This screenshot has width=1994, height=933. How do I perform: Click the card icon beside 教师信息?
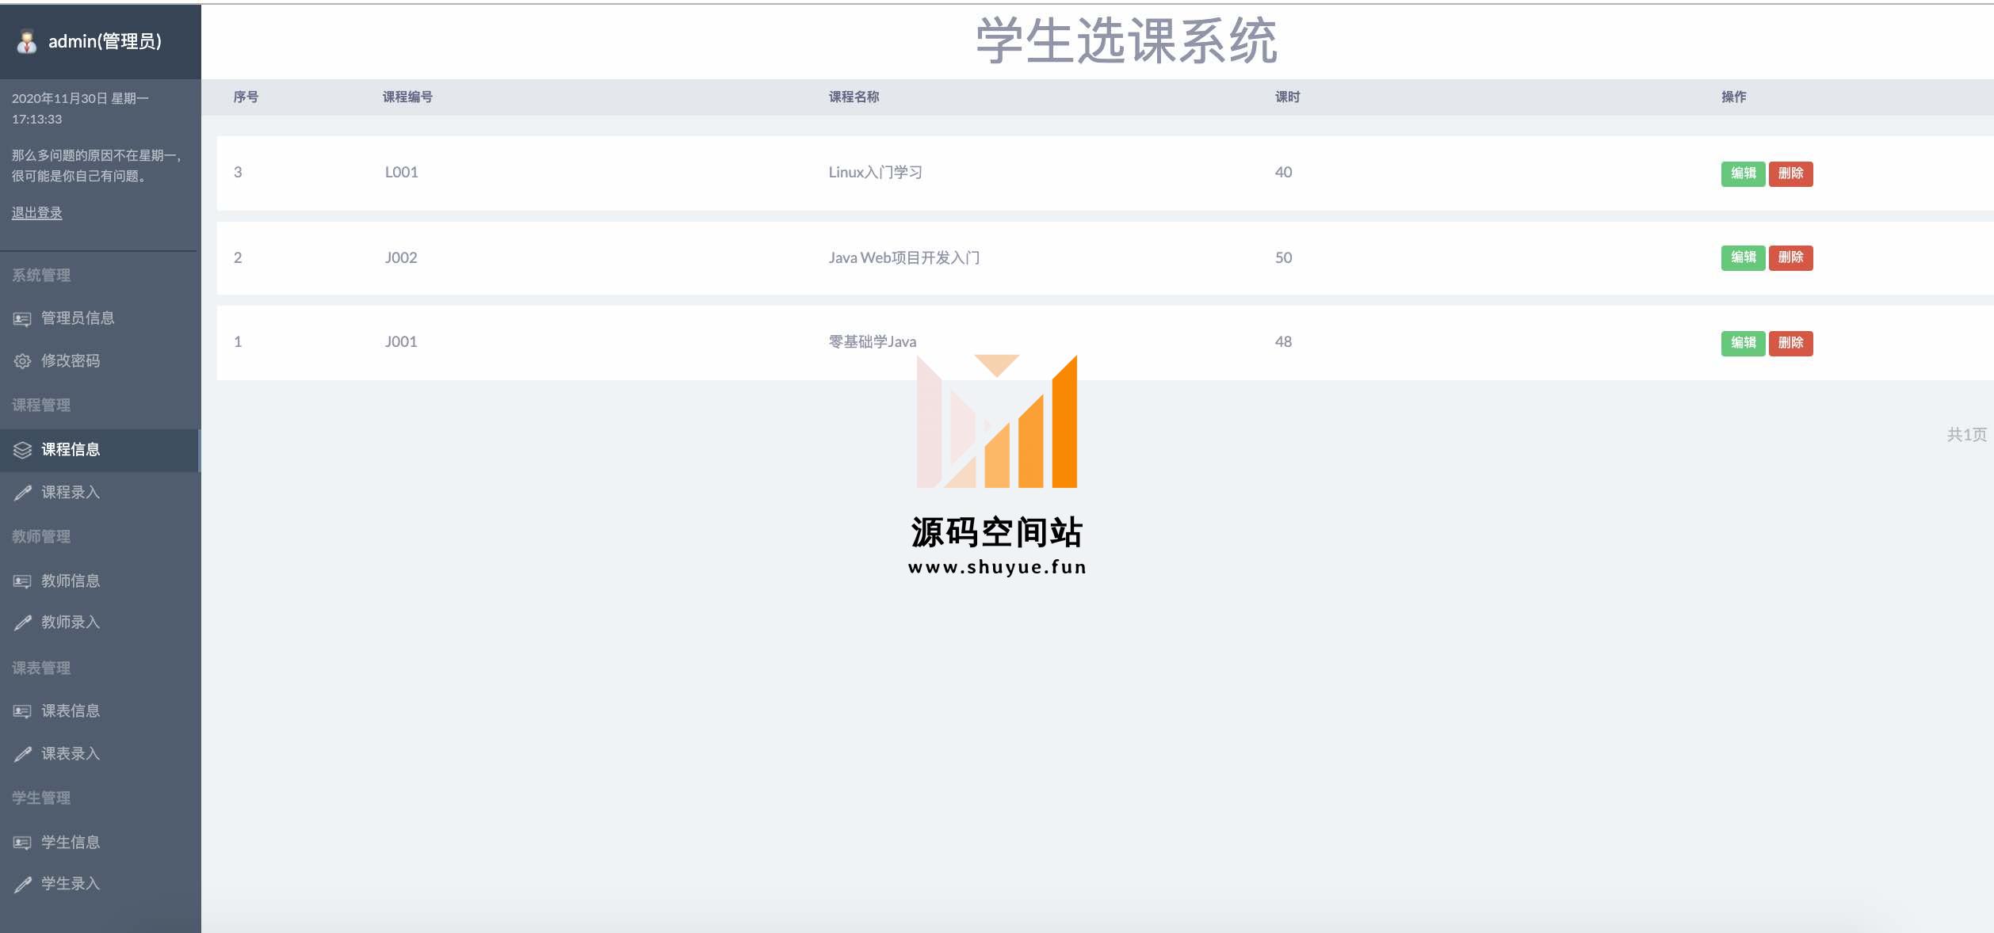(22, 581)
